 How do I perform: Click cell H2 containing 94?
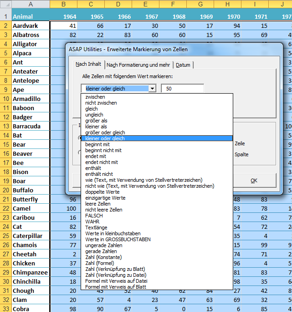[227, 26]
